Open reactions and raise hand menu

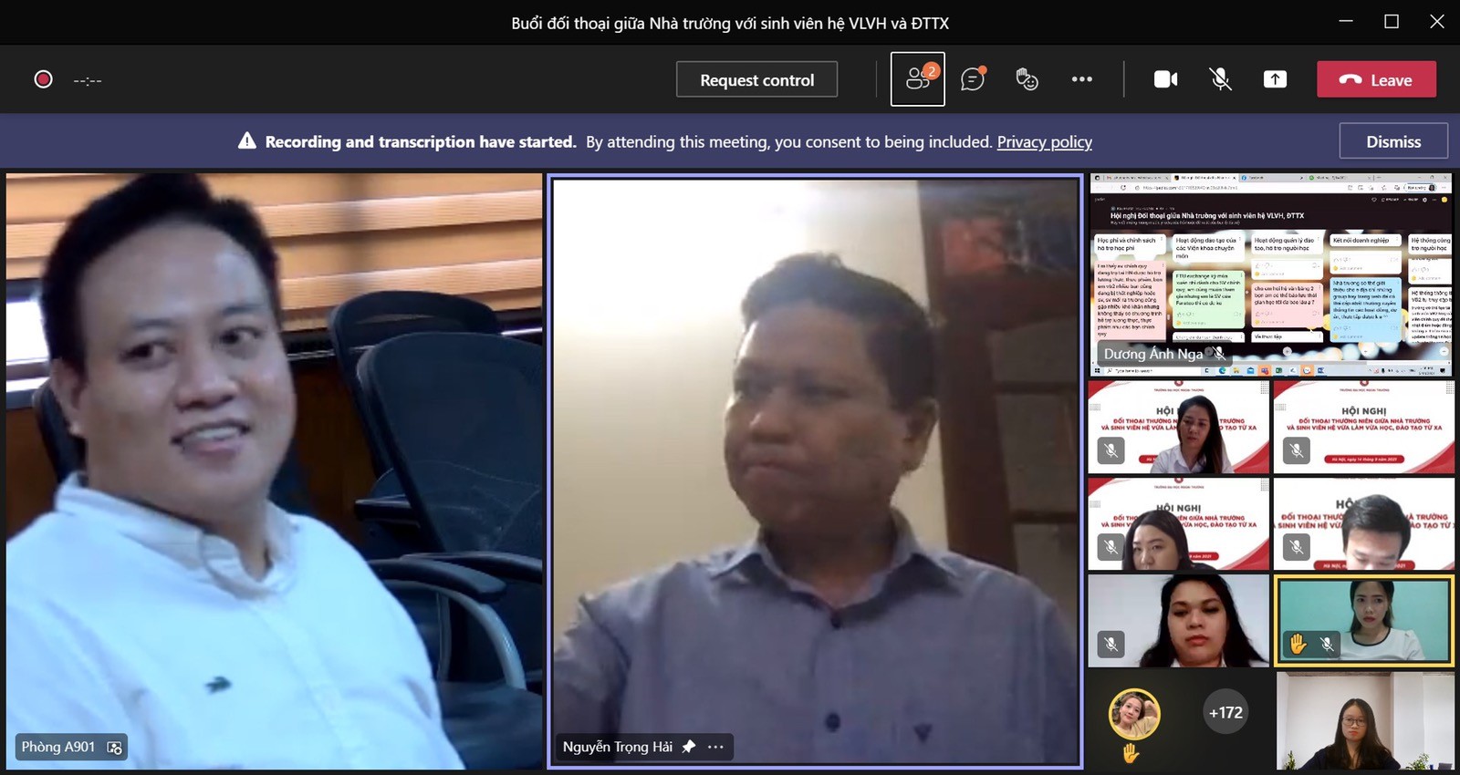point(1027,79)
